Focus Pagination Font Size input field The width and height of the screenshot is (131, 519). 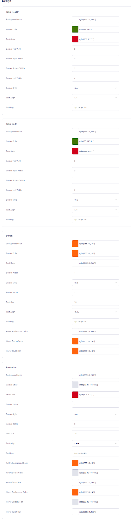click(x=96, y=434)
